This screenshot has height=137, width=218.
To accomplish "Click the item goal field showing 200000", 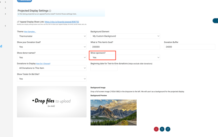I will (125, 47).
